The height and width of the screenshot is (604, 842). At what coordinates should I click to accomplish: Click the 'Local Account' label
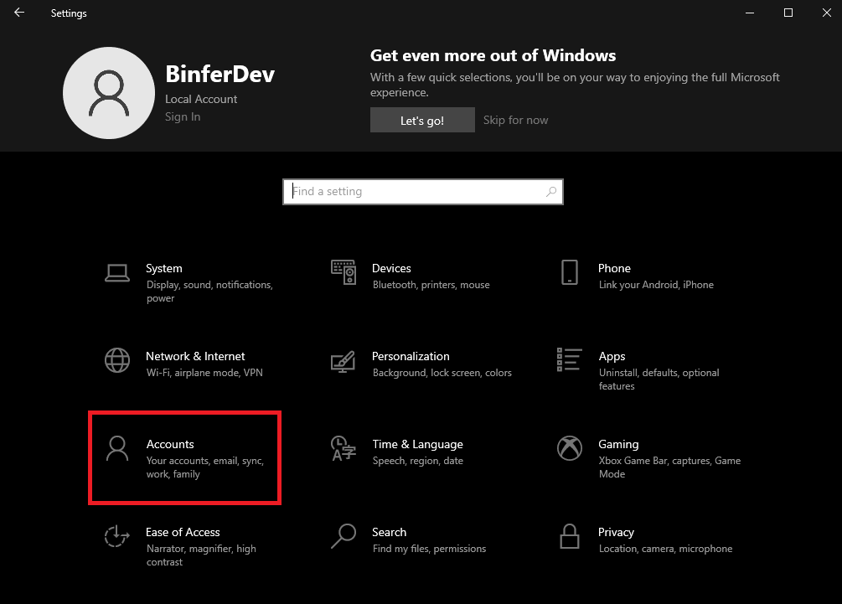(201, 99)
